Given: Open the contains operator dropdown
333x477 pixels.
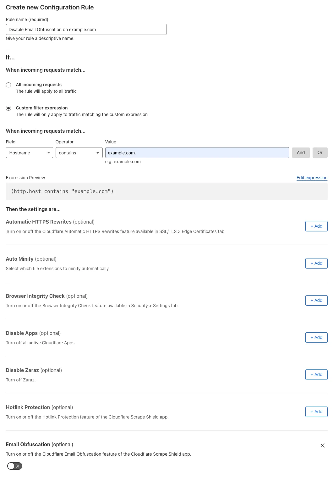Looking at the screenshot, I should click(79, 153).
